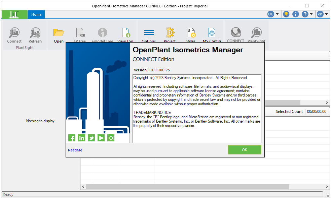Expand the language dropdown arrow

pos(326,14)
